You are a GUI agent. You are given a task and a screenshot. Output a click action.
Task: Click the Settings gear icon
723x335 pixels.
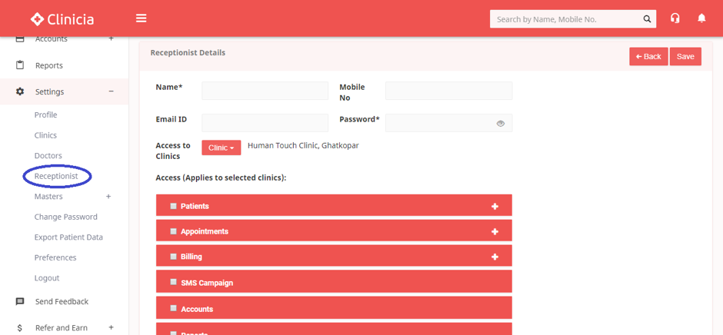(x=20, y=91)
